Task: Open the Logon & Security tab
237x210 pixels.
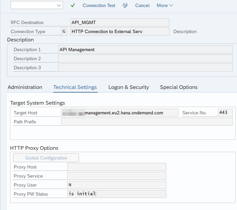Action: pyautogui.click(x=129, y=87)
